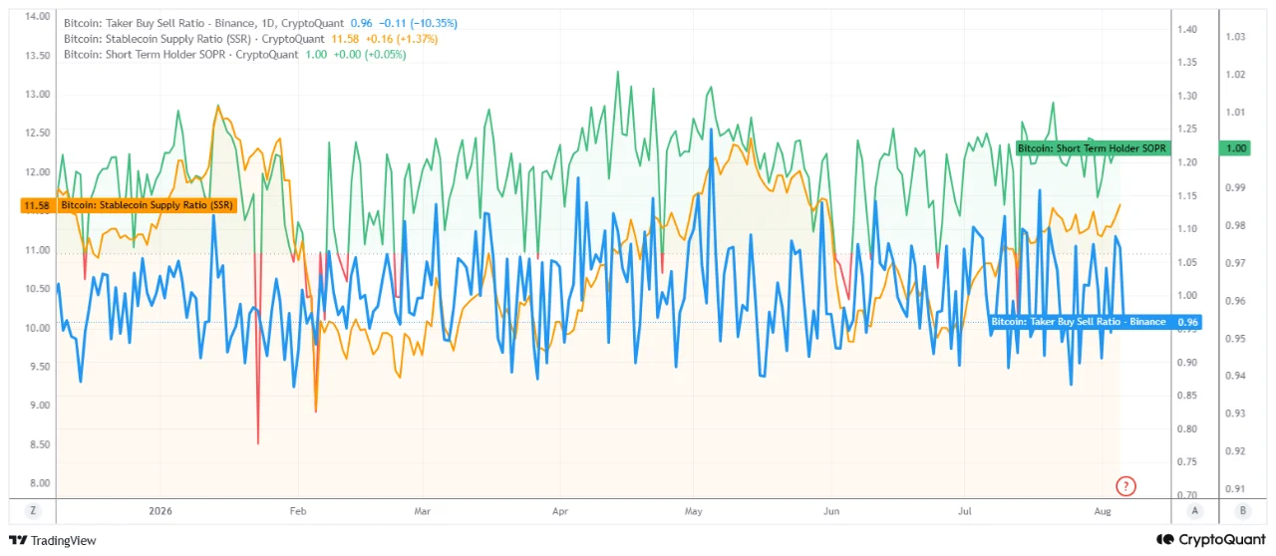Click the 1.01 value on the far-right scale
Viewport: 1276px width, 556px height.
pos(1235,113)
